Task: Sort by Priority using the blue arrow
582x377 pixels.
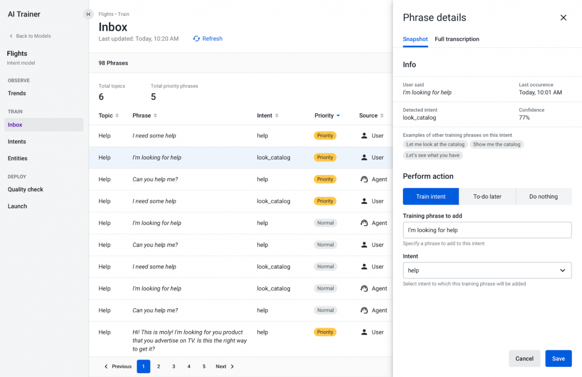Action: pyautogui.click(x=338, y=116)
